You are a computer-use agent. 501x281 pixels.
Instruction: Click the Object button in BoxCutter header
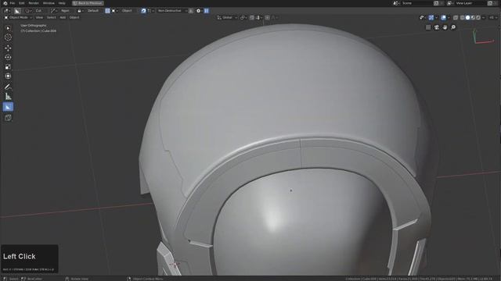(127, 10)
